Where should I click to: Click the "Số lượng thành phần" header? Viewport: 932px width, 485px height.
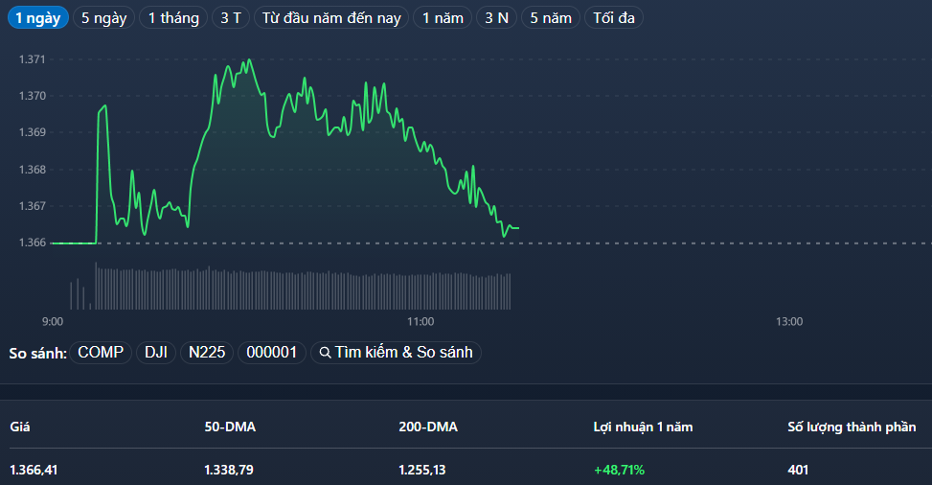(852, 427)
